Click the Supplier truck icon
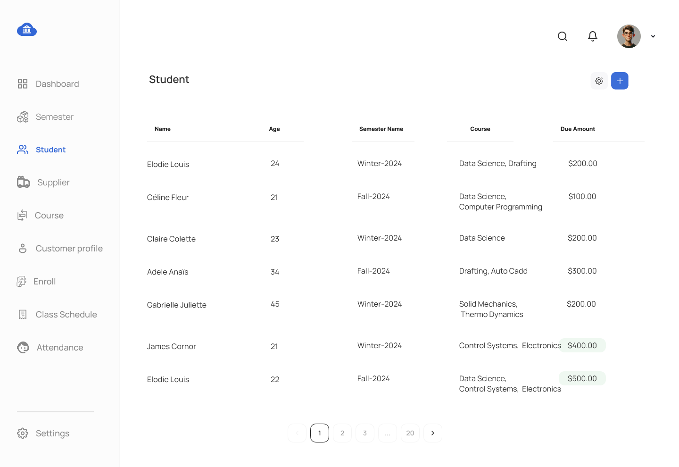Screen dimensions: 679x467 click(x=24, y=182)
